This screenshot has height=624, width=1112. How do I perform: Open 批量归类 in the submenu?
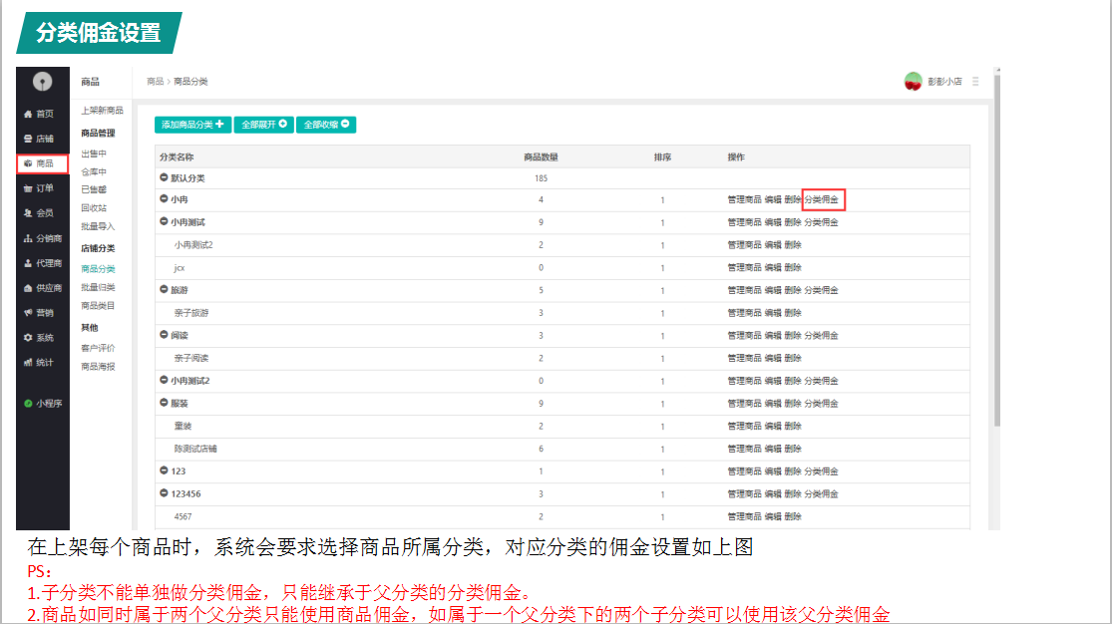98,287
